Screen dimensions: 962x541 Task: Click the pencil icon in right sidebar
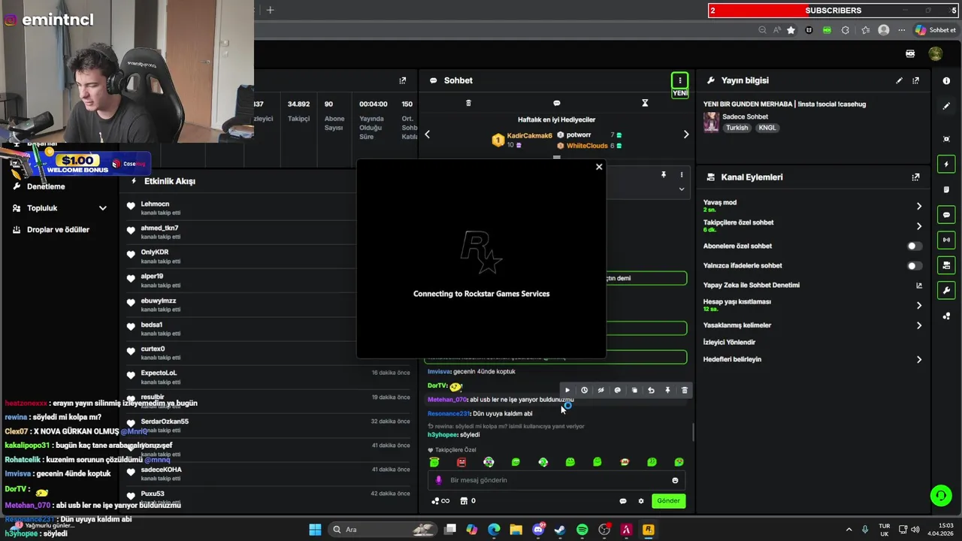tap(946, 106)
